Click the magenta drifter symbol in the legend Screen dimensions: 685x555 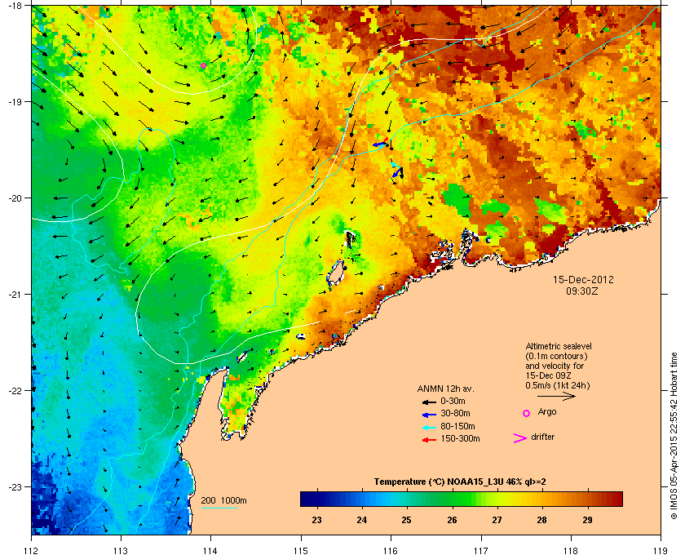[x=519, y=438]
